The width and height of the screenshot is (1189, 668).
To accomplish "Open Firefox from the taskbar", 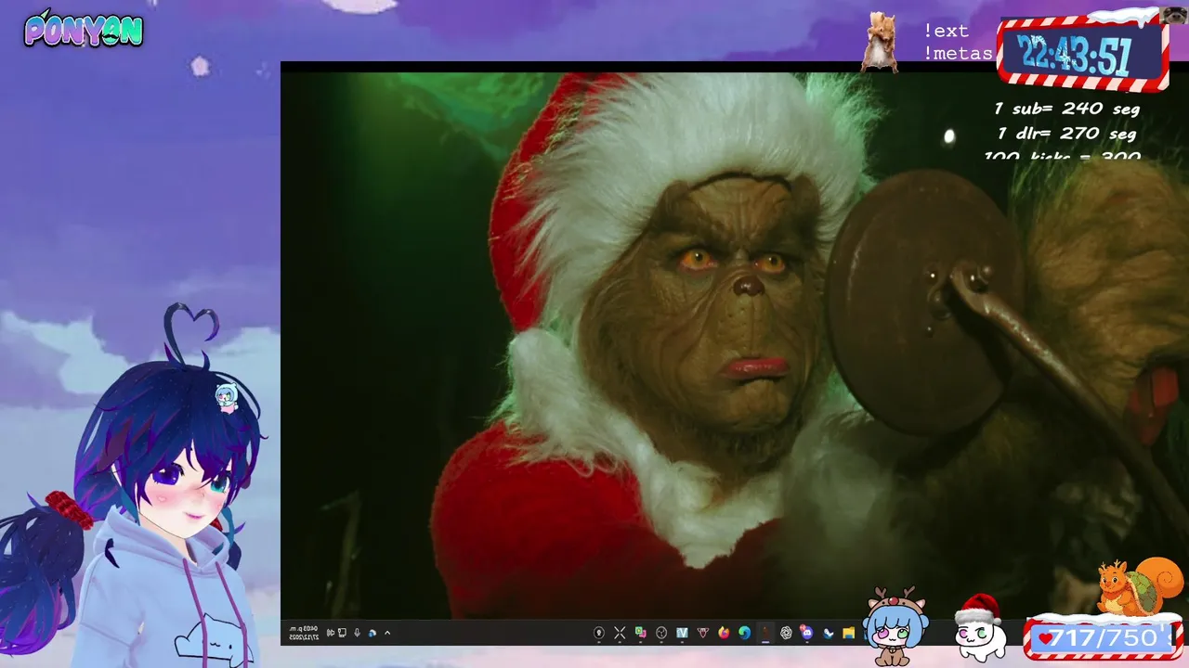I will (x=724, y=633).
